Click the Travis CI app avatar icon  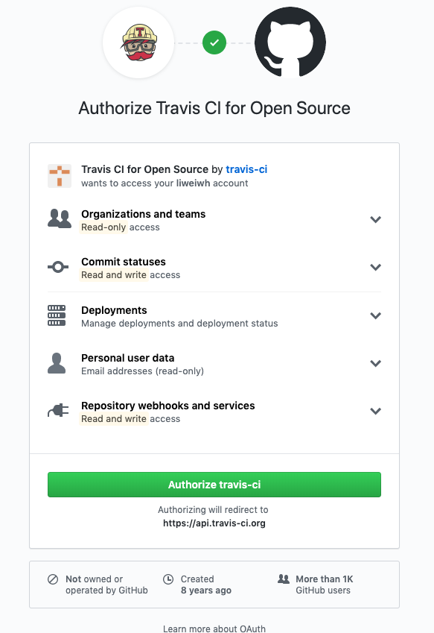(60, 176)
